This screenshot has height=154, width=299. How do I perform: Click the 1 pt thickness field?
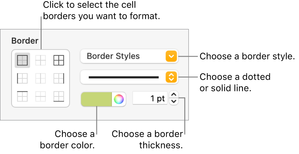click(150, 99)
